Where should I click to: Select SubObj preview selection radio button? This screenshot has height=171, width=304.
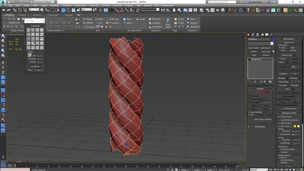(256, 115)
